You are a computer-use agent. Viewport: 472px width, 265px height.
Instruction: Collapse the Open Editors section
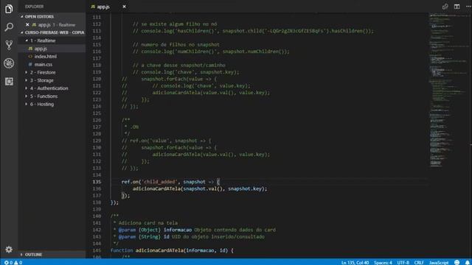pos(39,16)
